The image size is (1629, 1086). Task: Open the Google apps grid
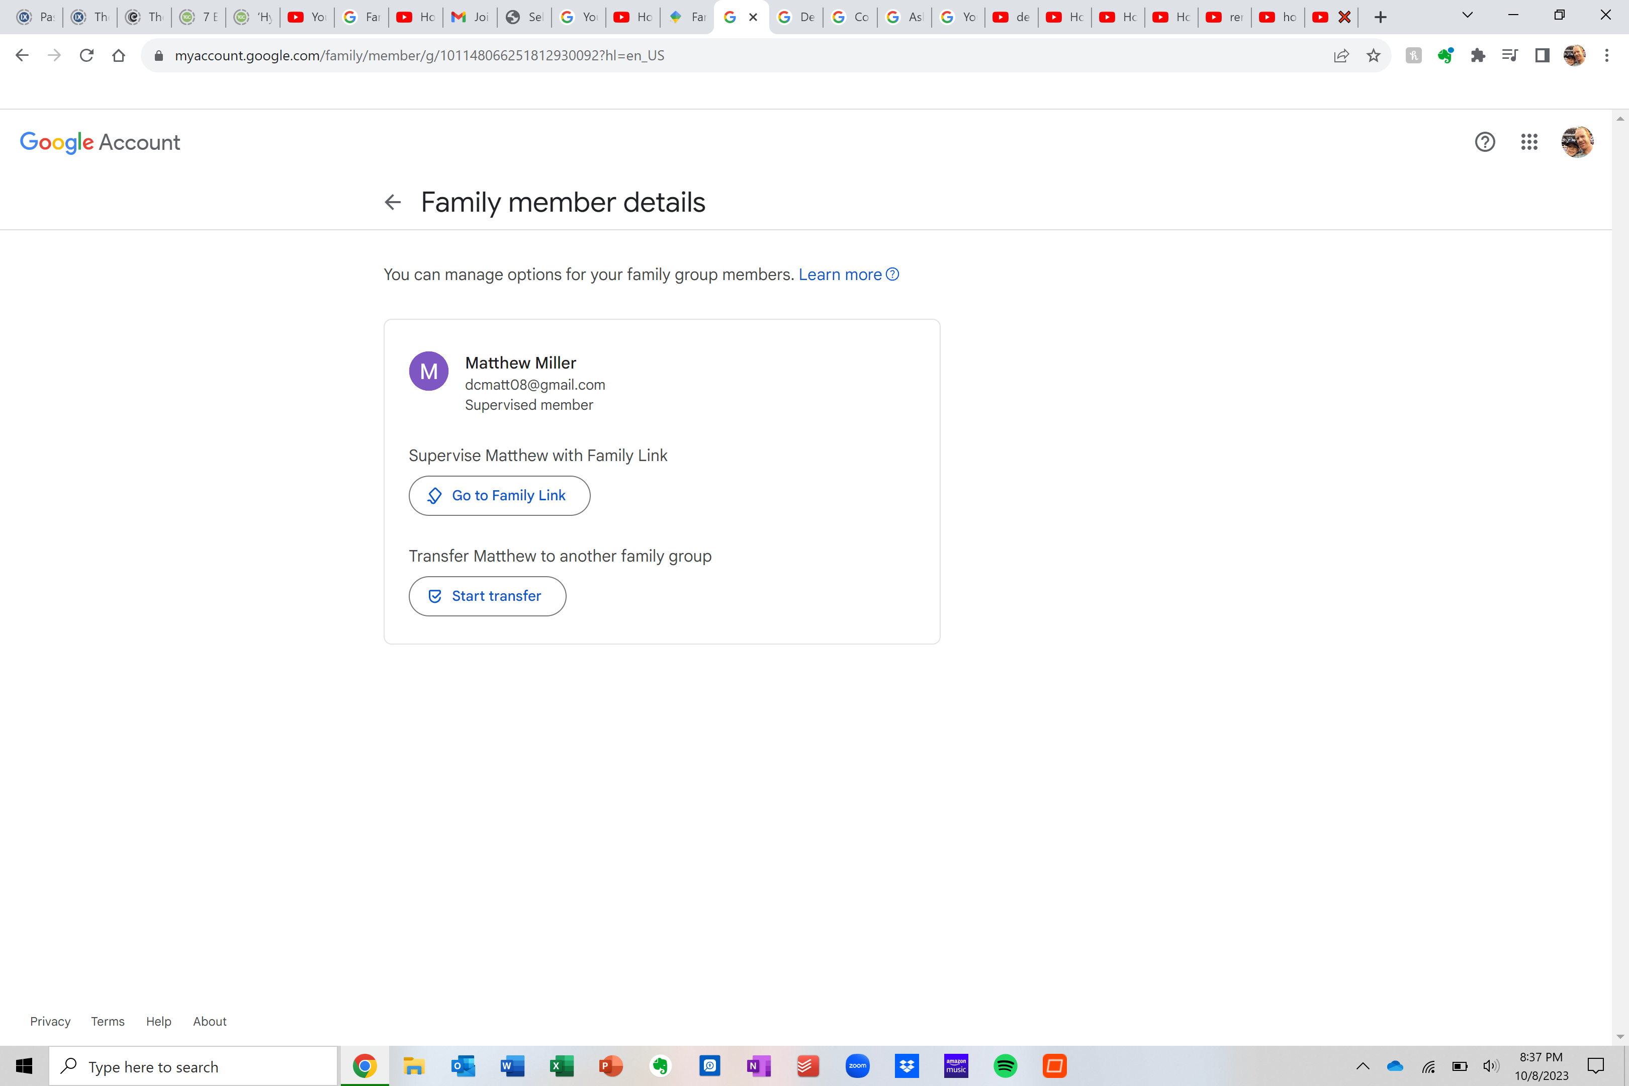[x=1528, y=142]
